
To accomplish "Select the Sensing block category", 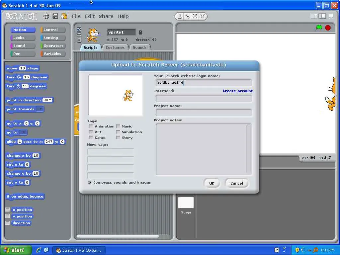I will pos(53,38).
